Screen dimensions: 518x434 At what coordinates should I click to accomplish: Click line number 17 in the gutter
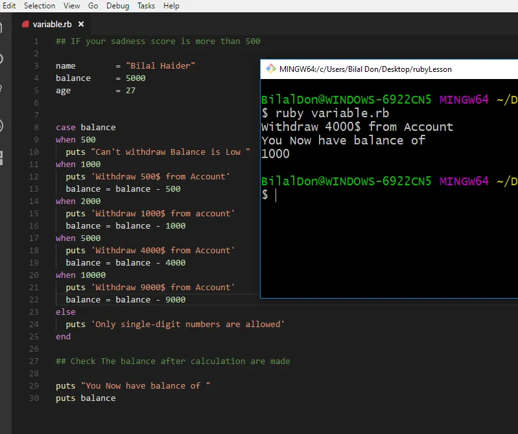click(x=34, y=238)
